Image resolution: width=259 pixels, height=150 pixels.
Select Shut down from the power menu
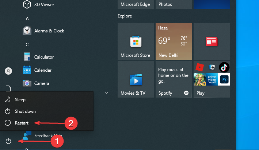coord(47,111)
